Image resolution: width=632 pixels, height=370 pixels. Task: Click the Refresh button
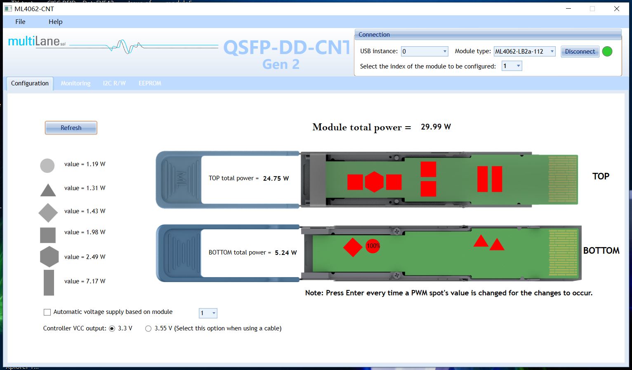click(x=71, y=128)
